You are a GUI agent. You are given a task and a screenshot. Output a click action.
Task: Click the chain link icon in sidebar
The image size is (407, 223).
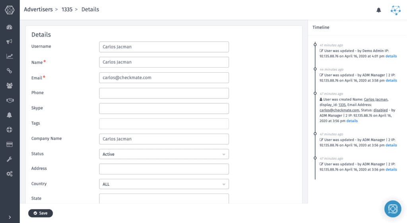(10, 71)
